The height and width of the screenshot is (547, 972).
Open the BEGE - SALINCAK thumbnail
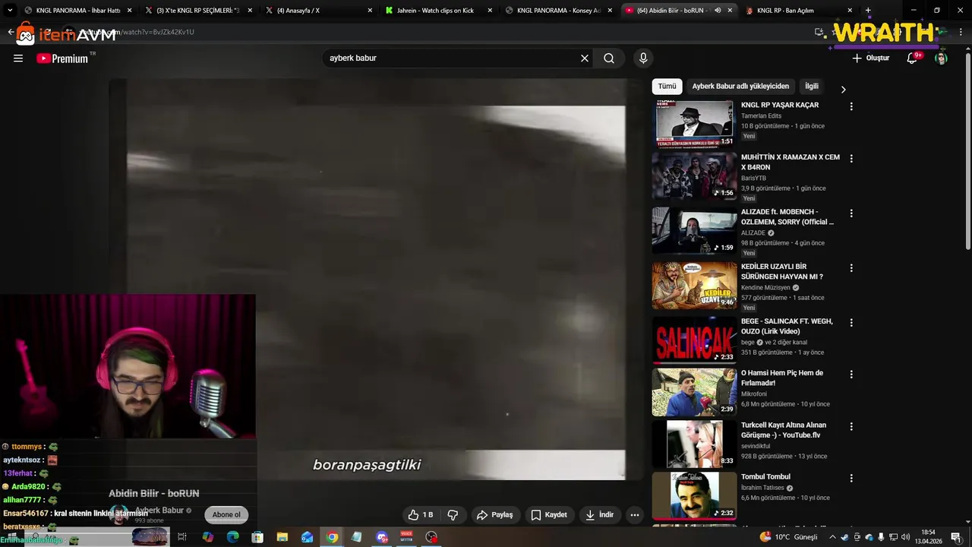694,340
